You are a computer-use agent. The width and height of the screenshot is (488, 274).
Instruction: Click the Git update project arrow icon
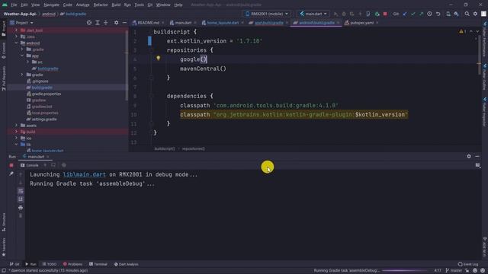coord(405,14)
